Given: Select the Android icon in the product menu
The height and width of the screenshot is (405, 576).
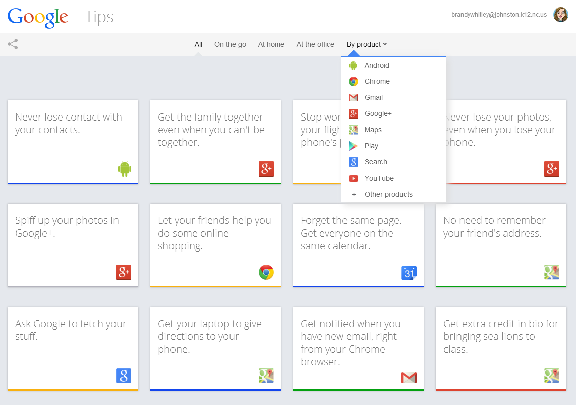Looking at the screenshot, I should 353,66.
